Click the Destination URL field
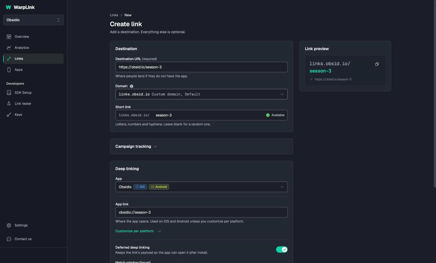Image resolution: width=436 pixels, height=263 pixels. tap(201, 67)
